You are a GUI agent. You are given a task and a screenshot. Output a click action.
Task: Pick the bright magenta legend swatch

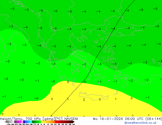[20, 122]
